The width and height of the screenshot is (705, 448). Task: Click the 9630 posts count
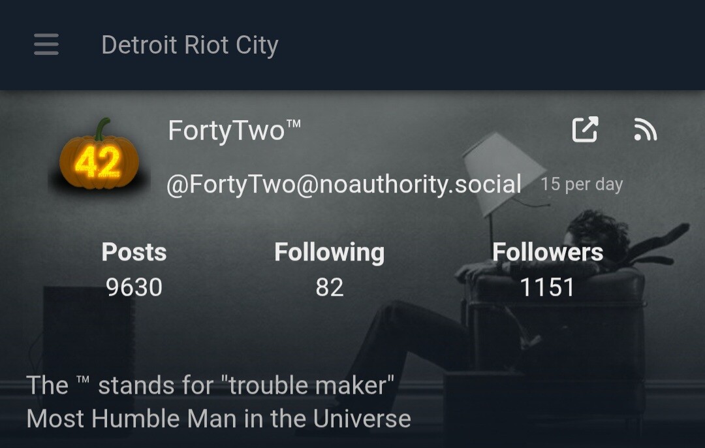(134, 287)
